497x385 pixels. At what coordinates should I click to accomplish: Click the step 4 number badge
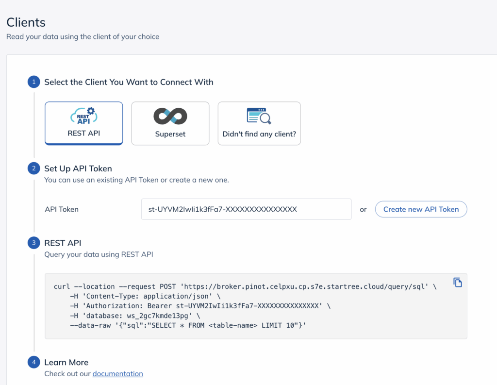(x=34, y=362)
